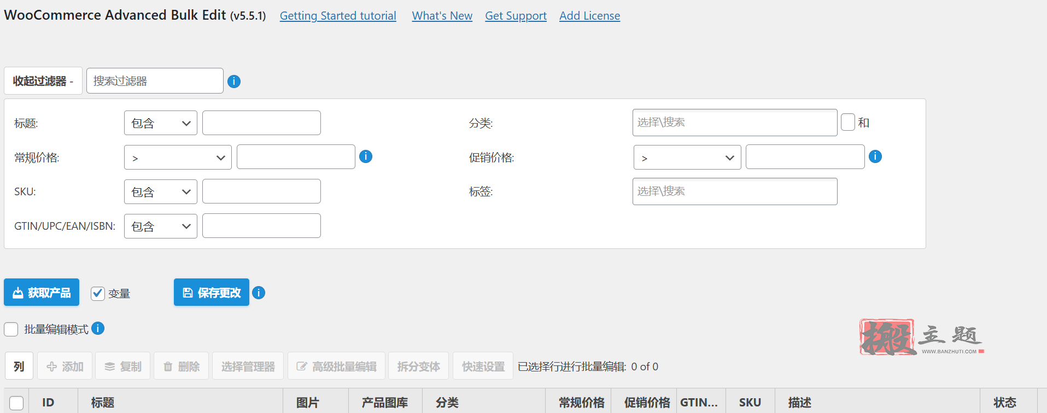Click the info icon beside 保存更改 button
1047x413 pixels.
(x=259, y=293)
